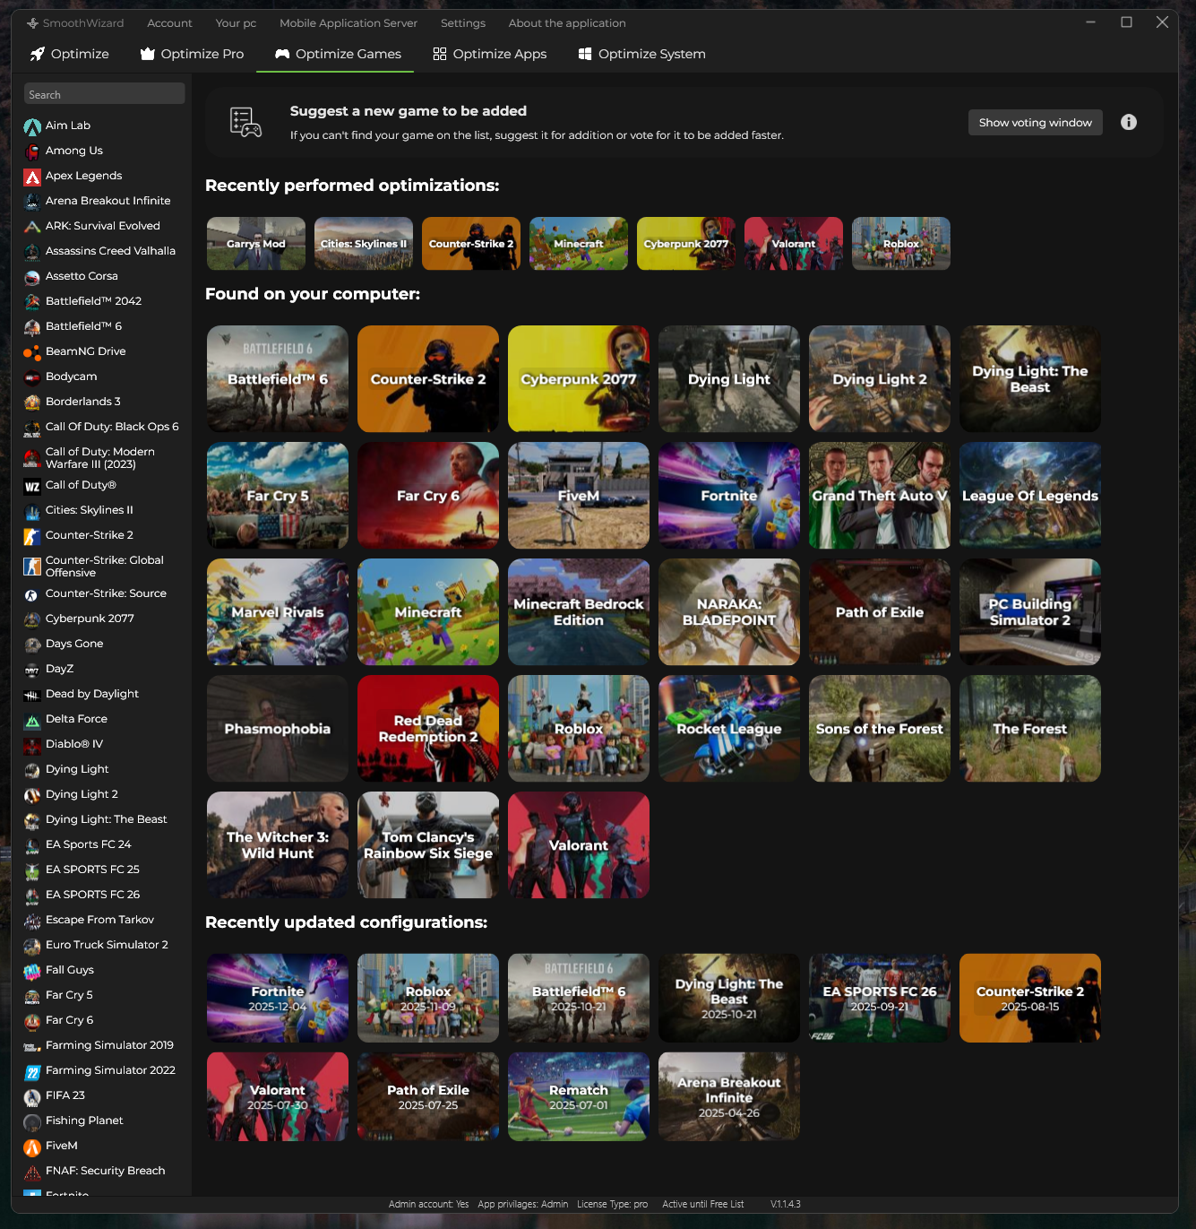Click the SmoothWizard logo icon
The width and height of the screenshot is (1196, 1229).
point(32,23)
